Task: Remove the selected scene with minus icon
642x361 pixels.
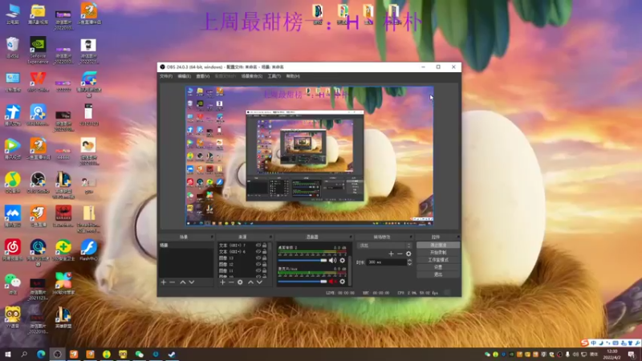Action: click(173, 282)
